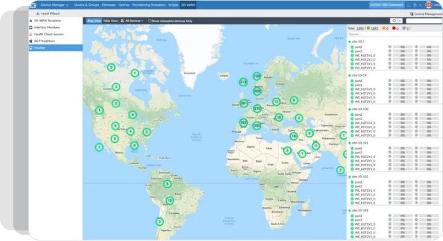
Task: Click the first 0% bar on site-10-1 port2 row
Action: [402, 47]
